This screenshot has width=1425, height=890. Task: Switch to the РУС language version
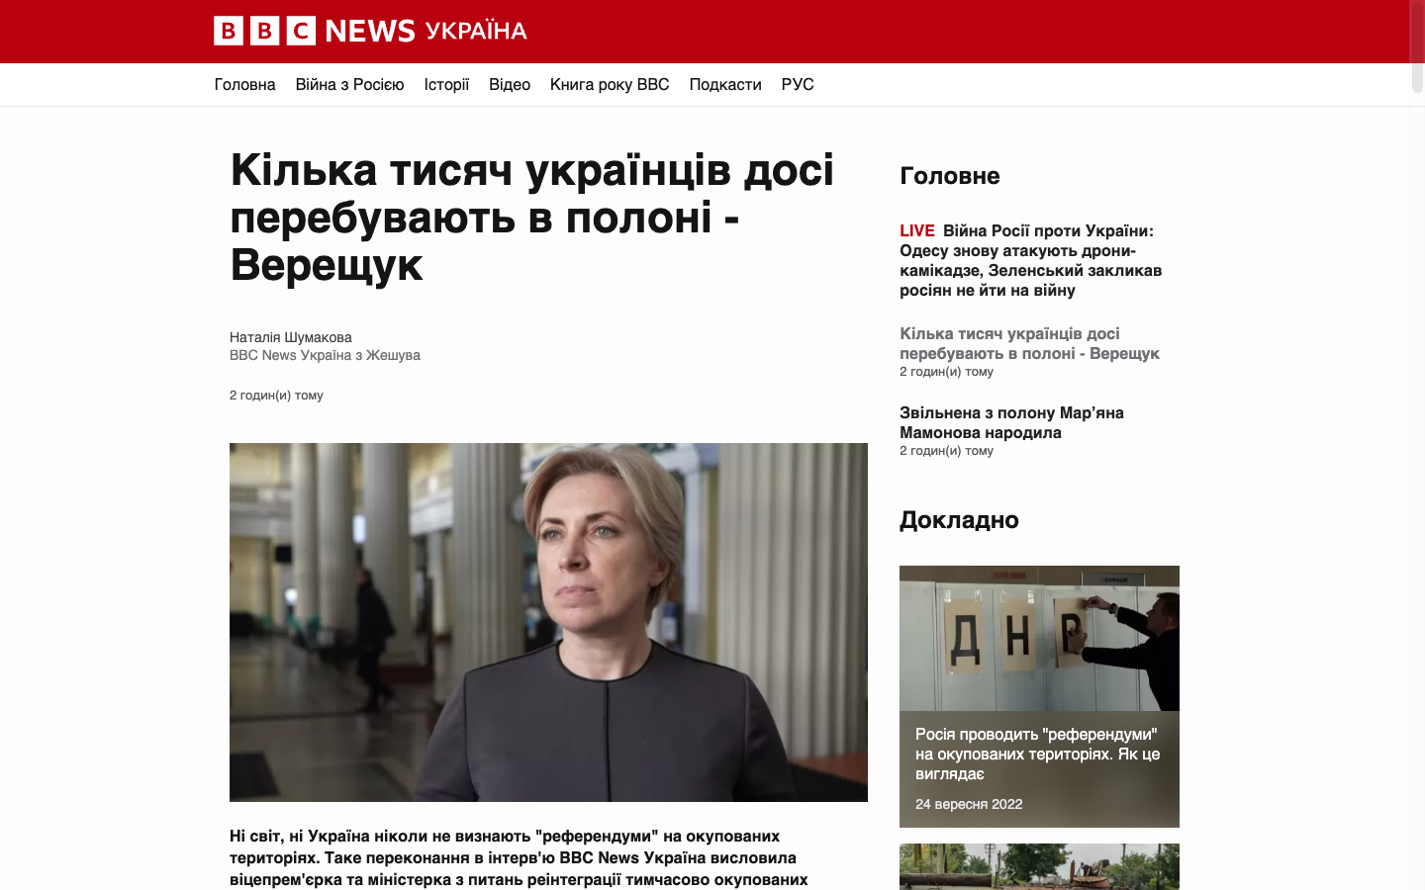798,85
